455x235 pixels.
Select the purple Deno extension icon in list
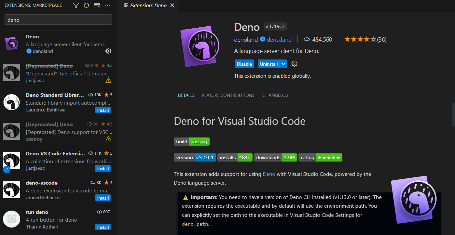pyautogui.click(x=12, y=44)
